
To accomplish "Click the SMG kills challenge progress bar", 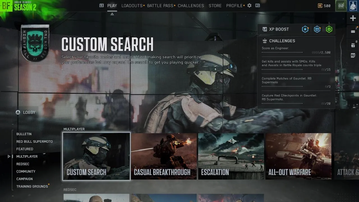I will pos(282,70).
